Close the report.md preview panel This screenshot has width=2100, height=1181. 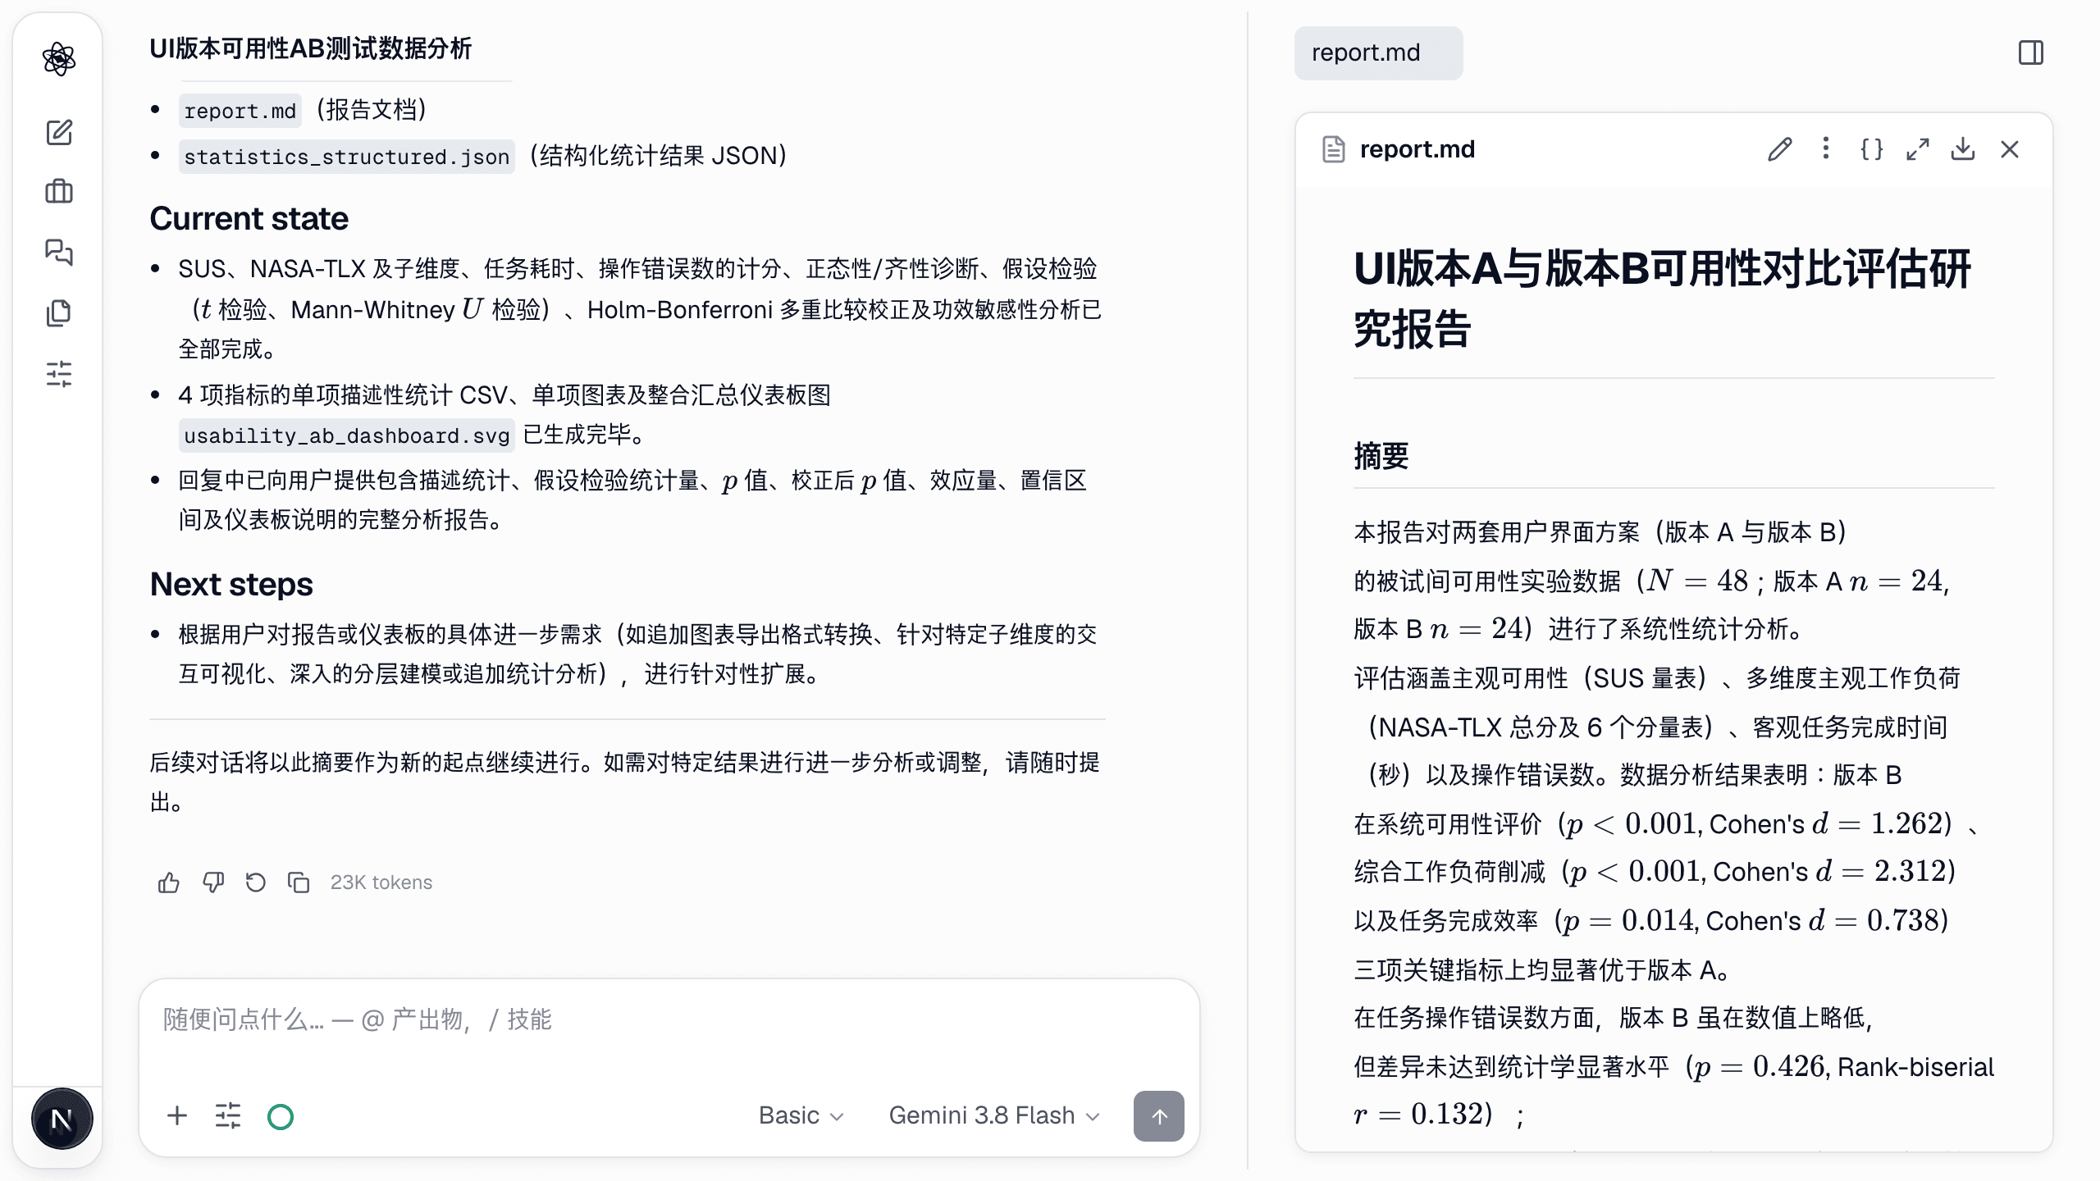[2010, 149]
